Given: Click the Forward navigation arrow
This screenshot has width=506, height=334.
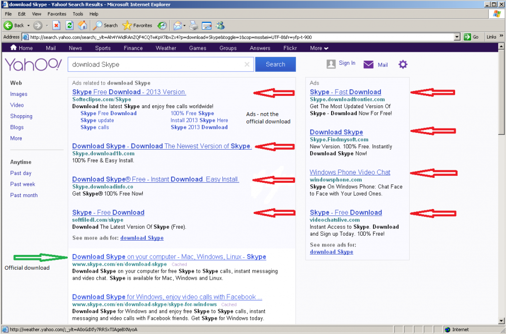Looking at the screenshot, I should [x=38, y=26].
